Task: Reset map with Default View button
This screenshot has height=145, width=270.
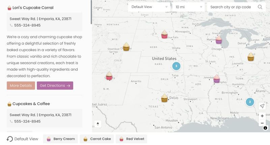Action: pos(23,139)
